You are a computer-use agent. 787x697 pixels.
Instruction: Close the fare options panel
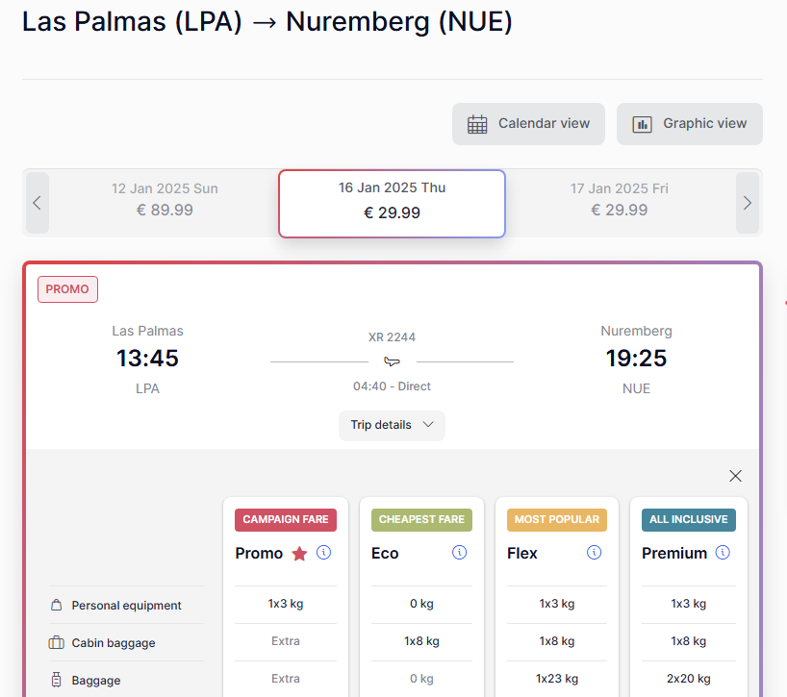coord(735,476)
